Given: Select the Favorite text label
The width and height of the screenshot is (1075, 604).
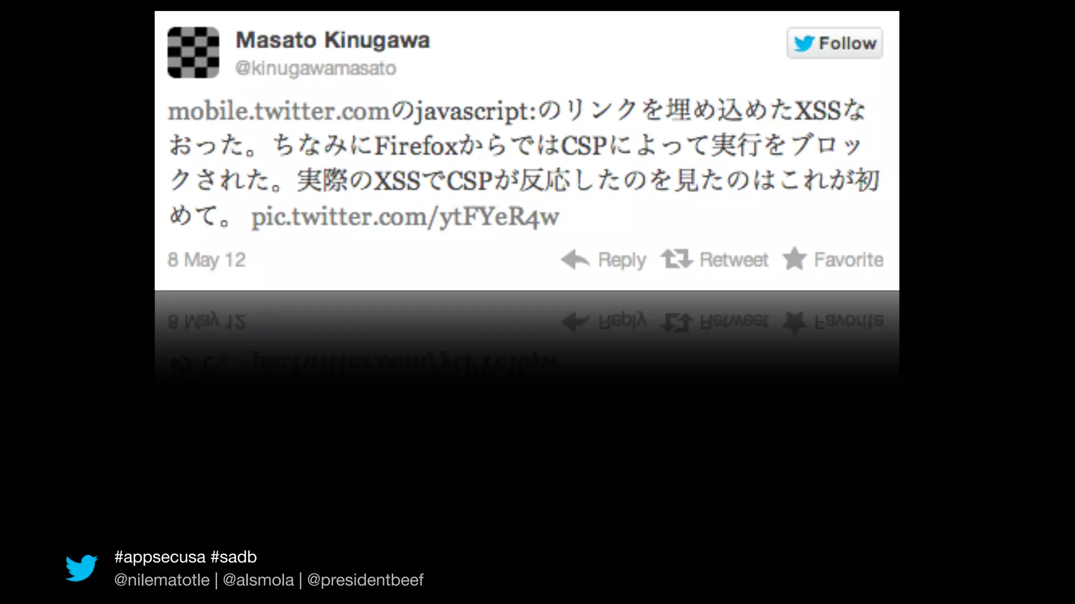Looking at the screenshot, I should (x=849, y=260).
